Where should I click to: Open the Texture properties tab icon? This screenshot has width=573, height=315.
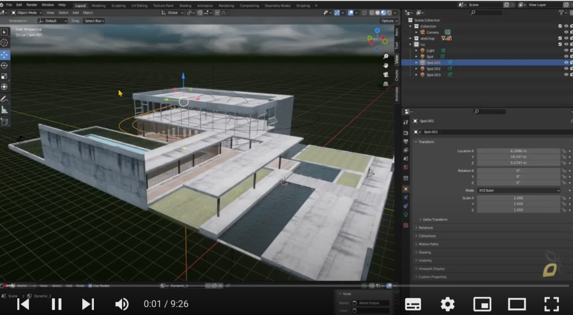pos(406,225)
